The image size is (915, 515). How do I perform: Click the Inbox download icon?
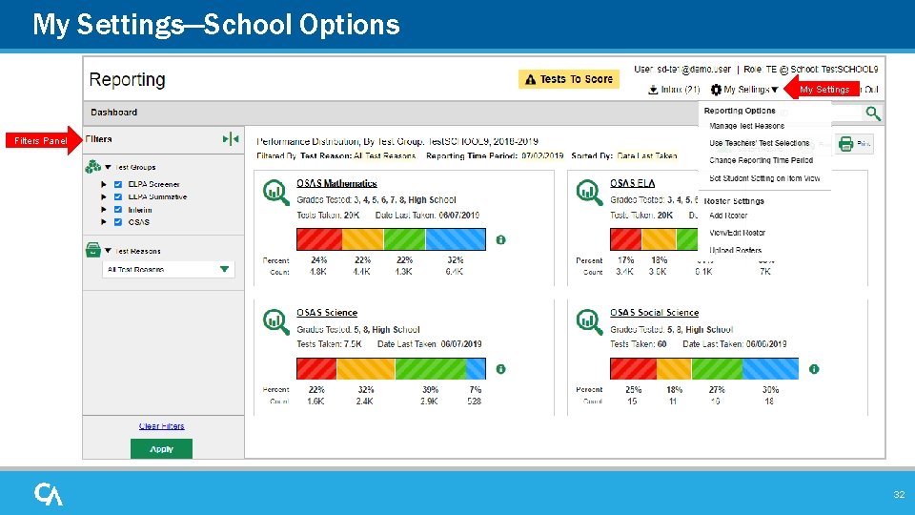point(653,90)
